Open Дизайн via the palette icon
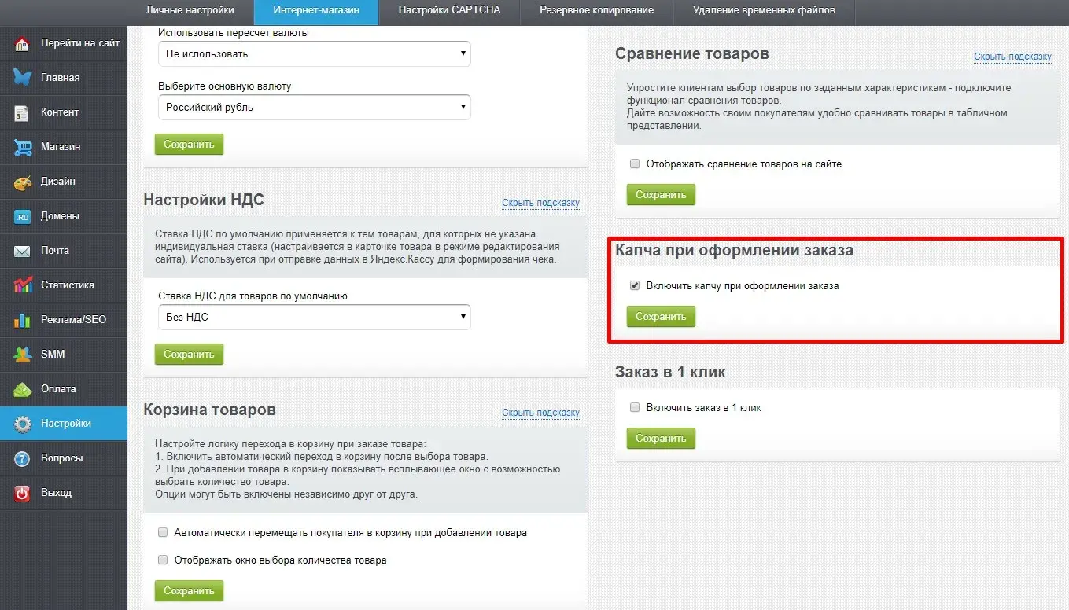The height and width of the screenshot is (610, 1069). pyautogui.click(x=22, y=182)
